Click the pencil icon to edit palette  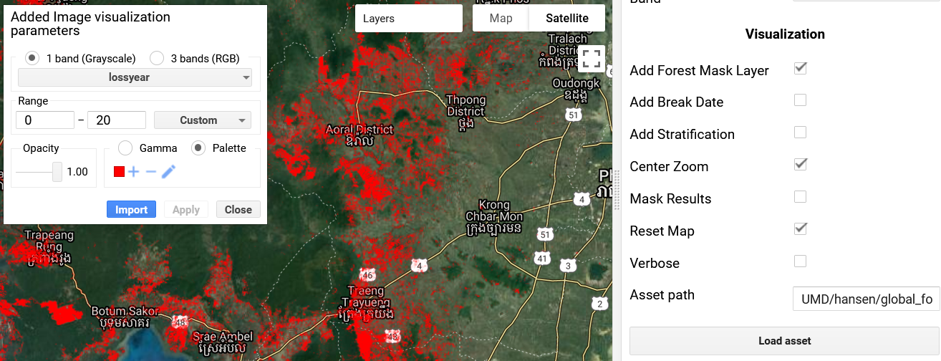(168, 172)
